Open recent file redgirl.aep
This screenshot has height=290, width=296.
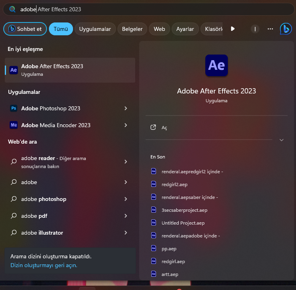(173, 261)
